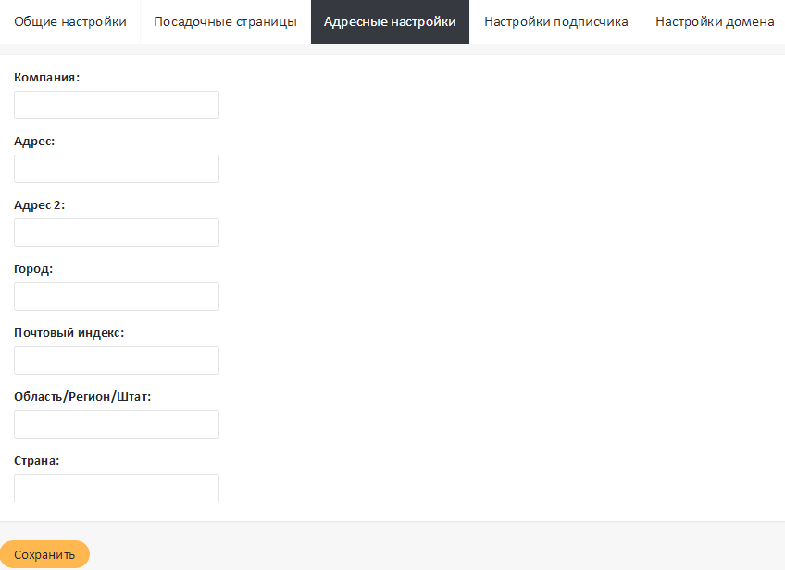Open the Настройки домена tab

pos(714,22)
